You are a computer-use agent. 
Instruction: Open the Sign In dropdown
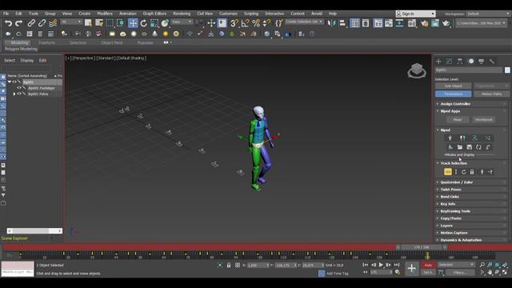415,14
